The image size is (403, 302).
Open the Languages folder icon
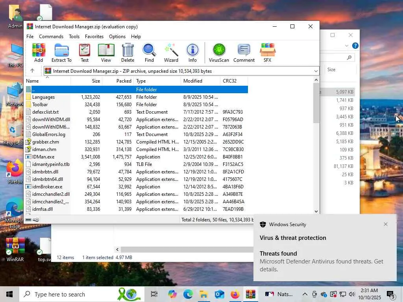28,97
